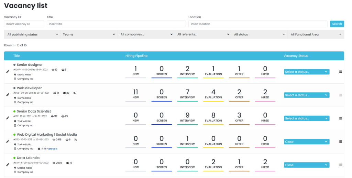Open hamburger menu for Web developer row
The width and height of the screenshot is (352, 178).
[341, 95]
